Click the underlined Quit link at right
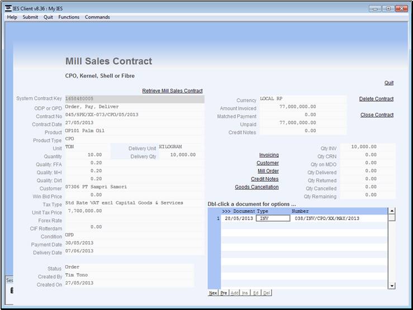413x310 pixels. coord(389,83)
